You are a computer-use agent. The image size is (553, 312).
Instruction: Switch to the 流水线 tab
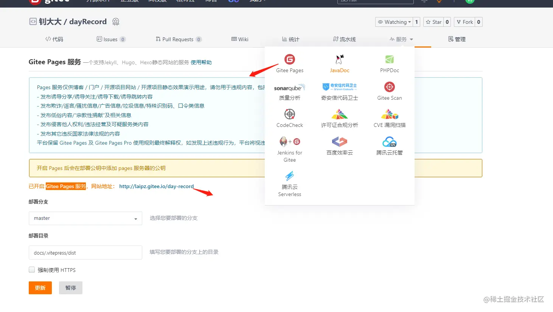[344, 39]
